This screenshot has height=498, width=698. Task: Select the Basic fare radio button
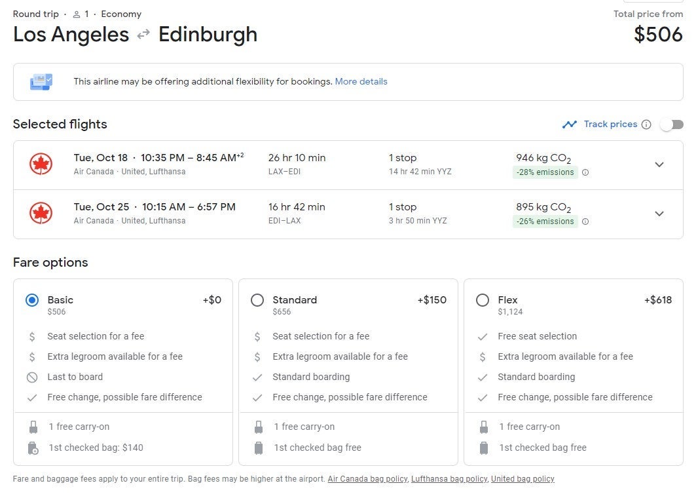point(32,300)
